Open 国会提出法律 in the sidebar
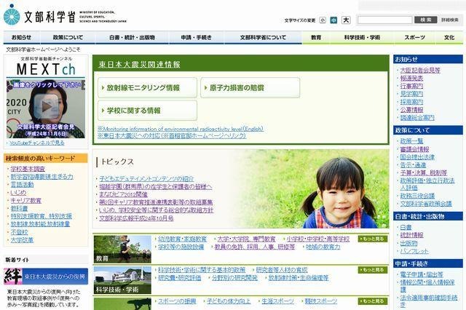The width and height of the screenshot is (466, 310). click(x=417, y=157)
